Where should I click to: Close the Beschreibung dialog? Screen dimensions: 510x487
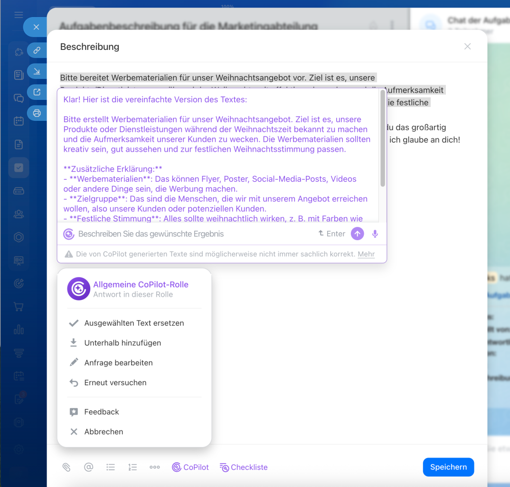click(x=467, y=47)
